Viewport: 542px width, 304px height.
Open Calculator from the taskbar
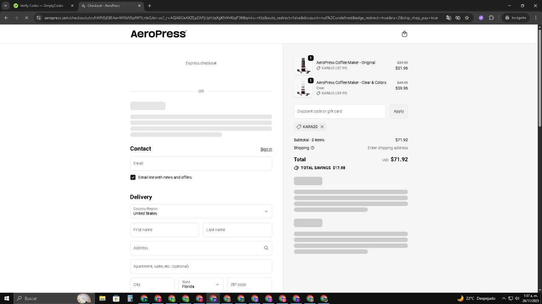(130, 298)
